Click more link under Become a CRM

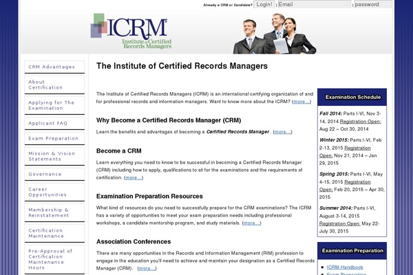pos(134,177)
